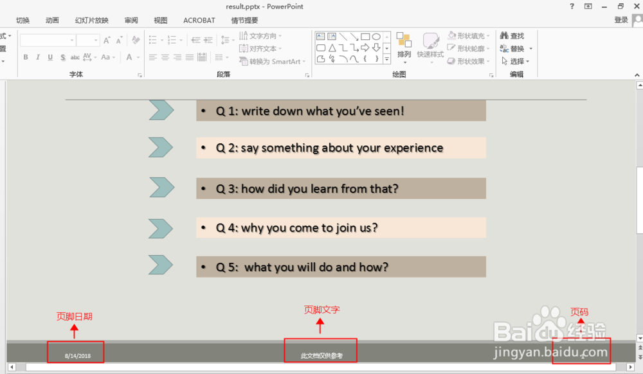Select the oval shape in shapes gallery

376,37
